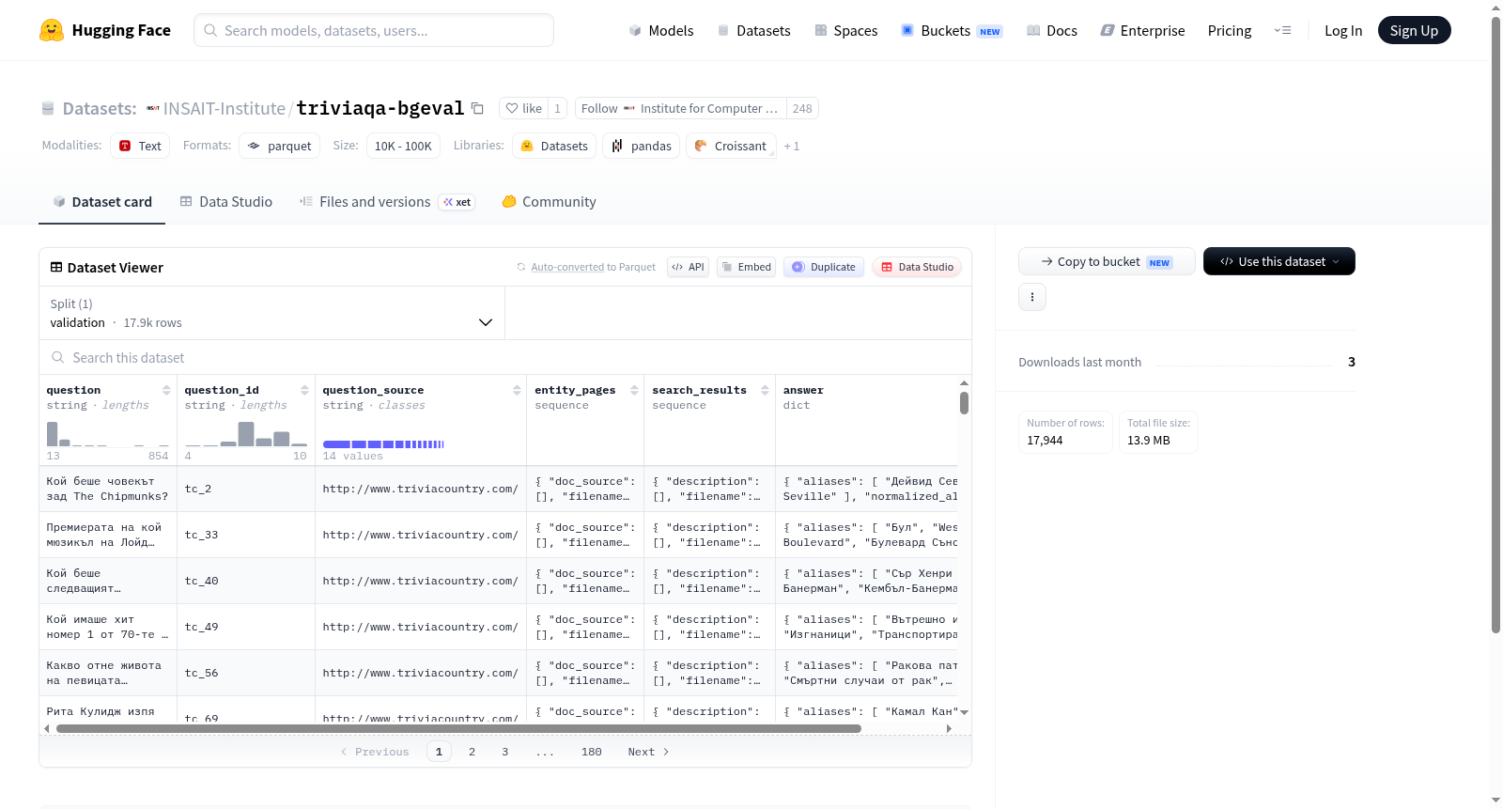Click the xet badge on Files tab
This screenshot has height=809, width=1503.
coord(457,202)
